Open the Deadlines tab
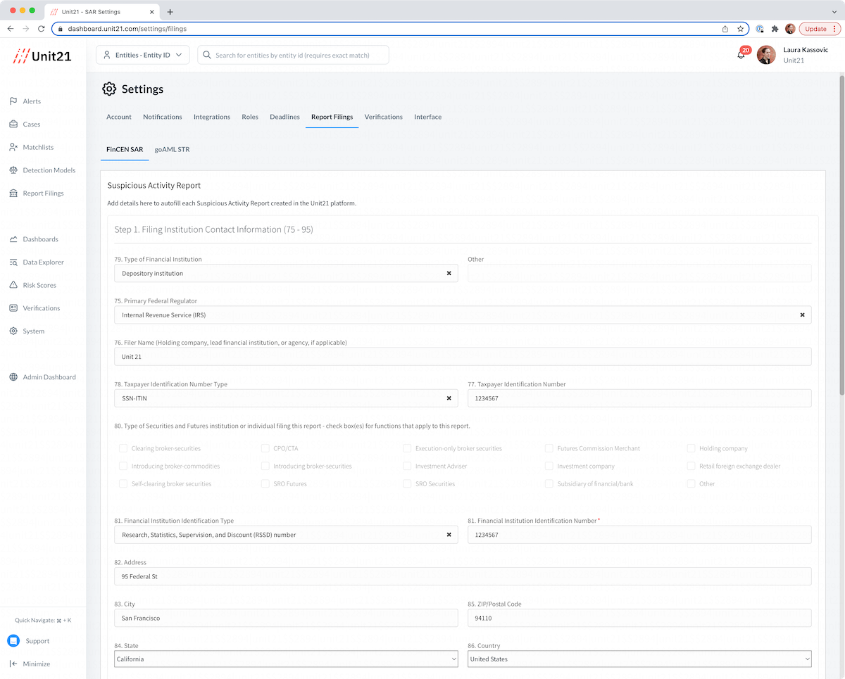 click(284, 117)
